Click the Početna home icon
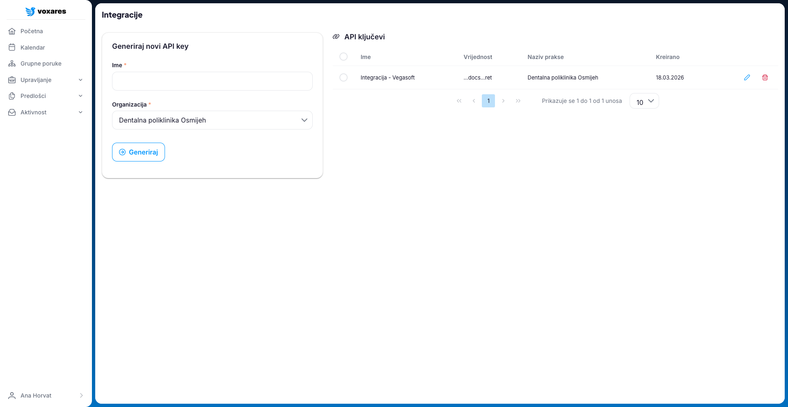 coord(12,31)
